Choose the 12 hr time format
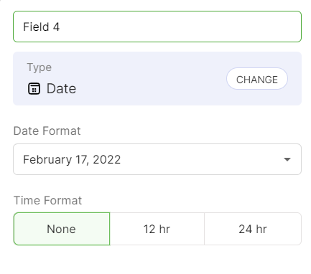Viewport: 311px width, 274px height. (x=157, y=229)
